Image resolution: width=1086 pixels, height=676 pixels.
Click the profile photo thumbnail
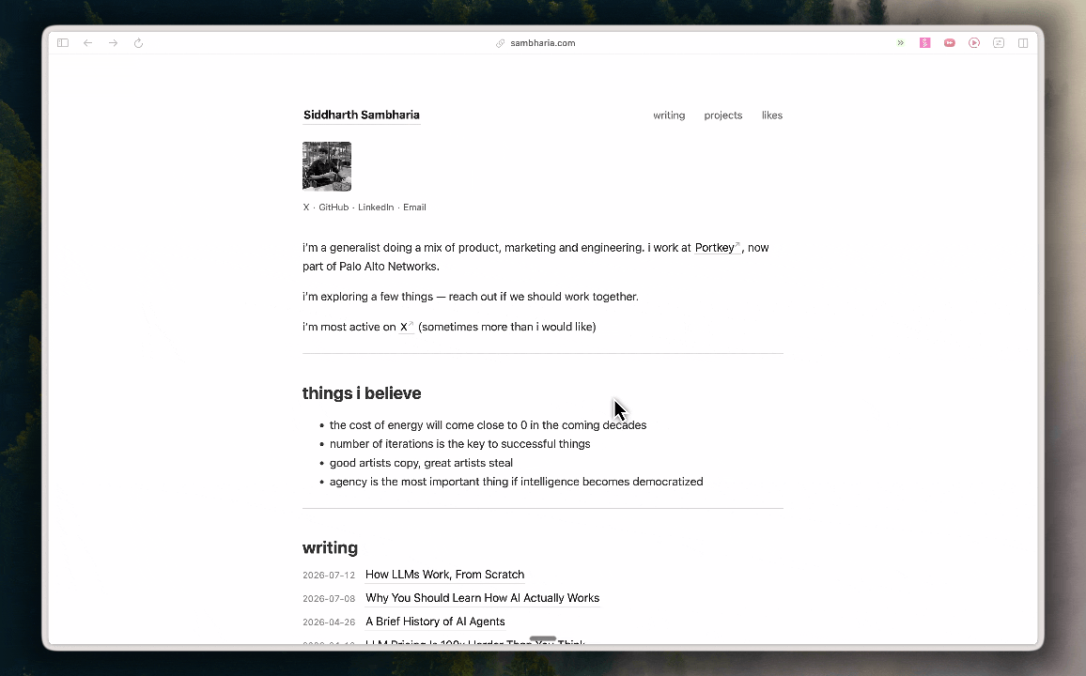tap(327, 166)
